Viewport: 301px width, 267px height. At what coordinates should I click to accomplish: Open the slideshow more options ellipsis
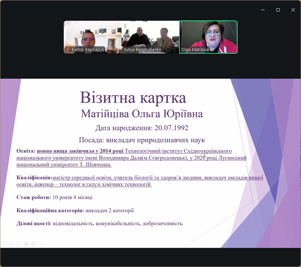[x=41, y=244]
